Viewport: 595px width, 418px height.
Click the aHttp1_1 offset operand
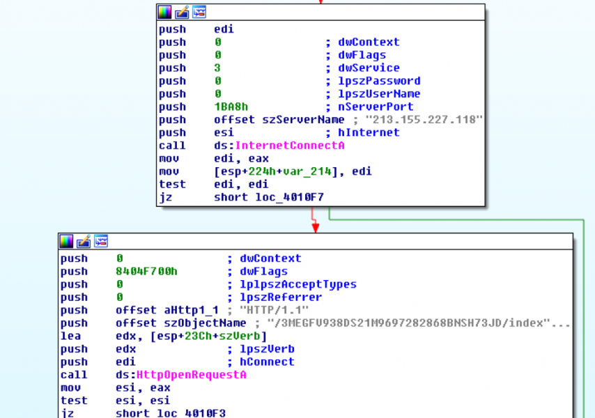[191, 310]
